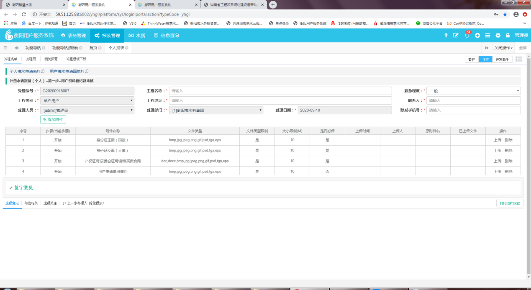Image resolution: width=531 pixels, height=290 pixels.
Task: Click the lock icon in header
Action: click(x=508, y=36)
